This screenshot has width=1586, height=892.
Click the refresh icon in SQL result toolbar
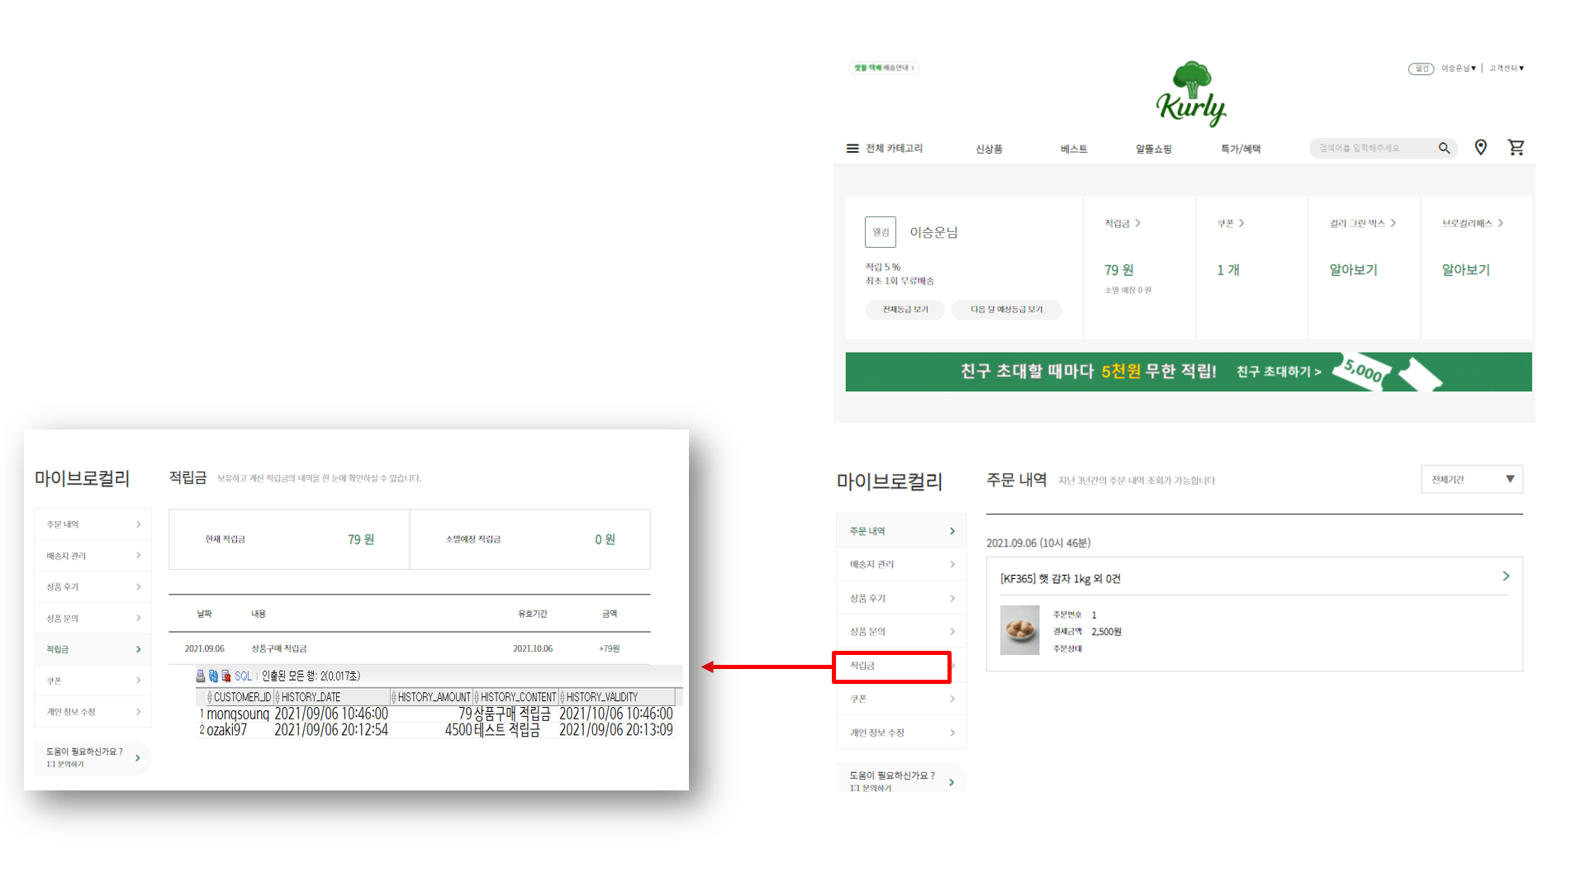[x=213, y=676]
